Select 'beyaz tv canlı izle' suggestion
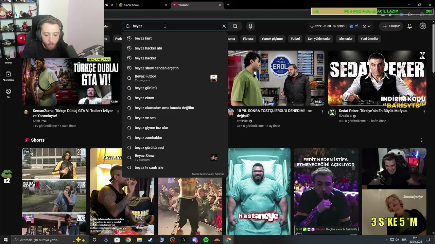This screenshot has width=435, height=244. 175,168
